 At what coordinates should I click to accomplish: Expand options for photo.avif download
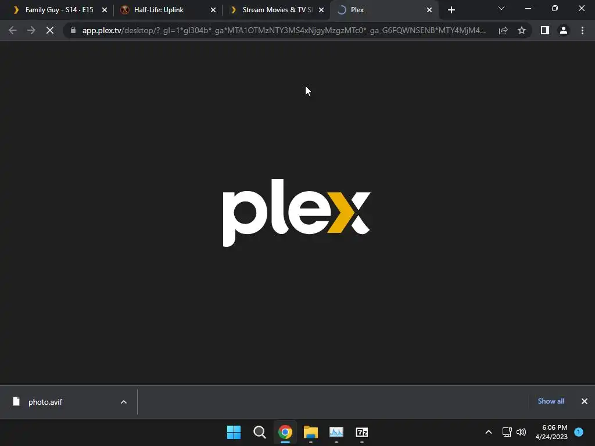tap(124, 402)
